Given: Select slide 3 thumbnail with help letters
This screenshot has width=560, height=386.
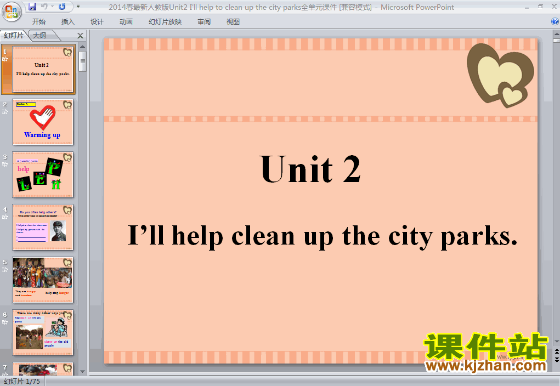Looking at the screenshot, I should click(x=43, y=174).
